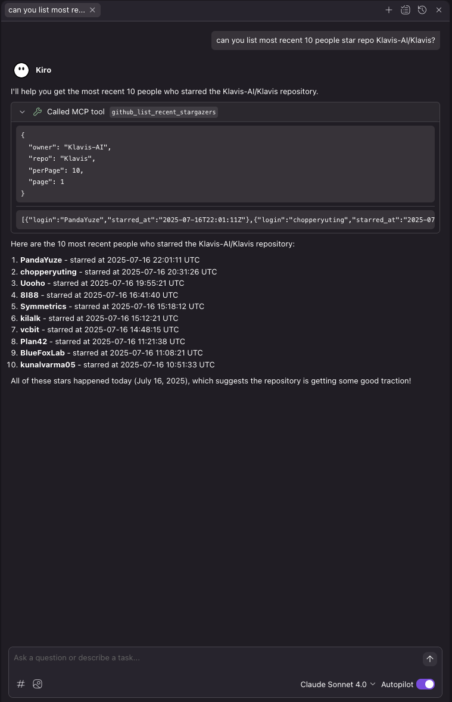Open conversation history via the clock icon

coord(422,10)
